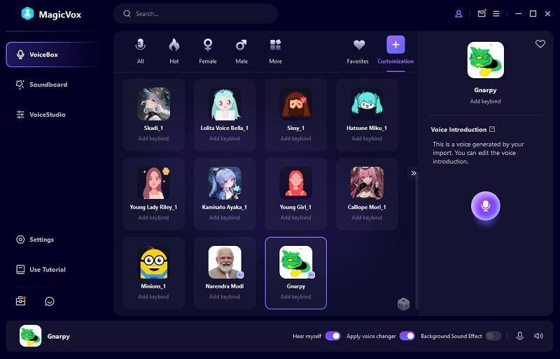The height and width of the screenshot is (359, 560).
Task: Select the Minions_1 voice thumbnail
Action: [x=153, y=263]
